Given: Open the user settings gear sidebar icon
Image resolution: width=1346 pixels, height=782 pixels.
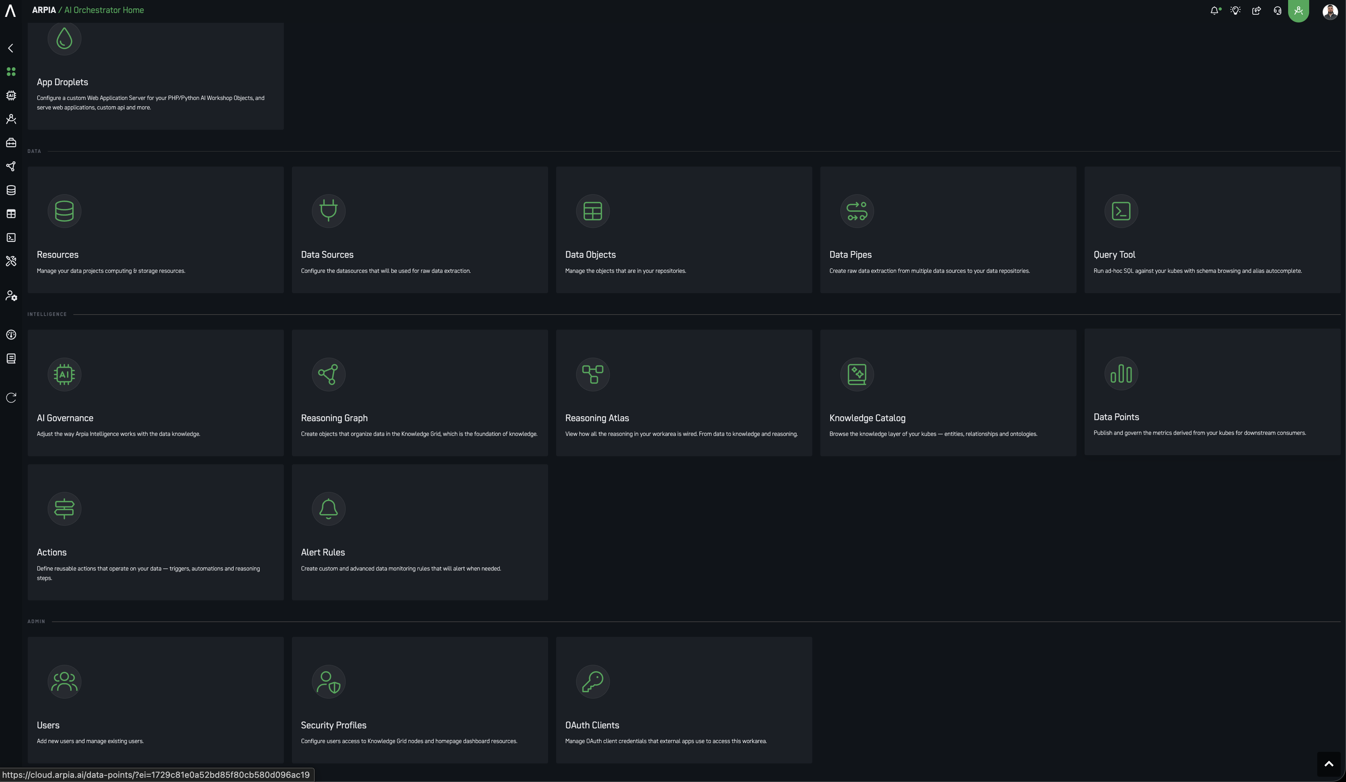Looking at the screenshot, I should pos(11,296).
